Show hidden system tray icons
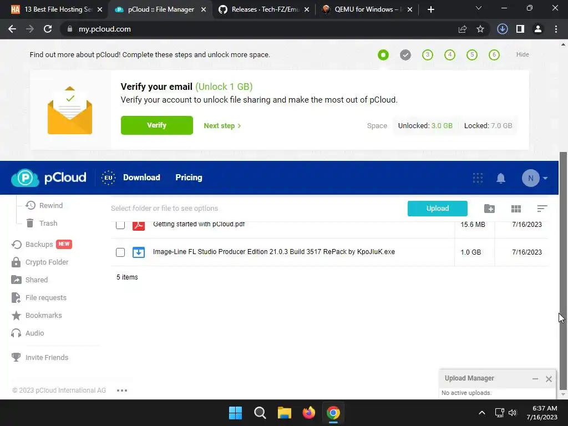Screen dimensions: 568x426 (482, 413)
